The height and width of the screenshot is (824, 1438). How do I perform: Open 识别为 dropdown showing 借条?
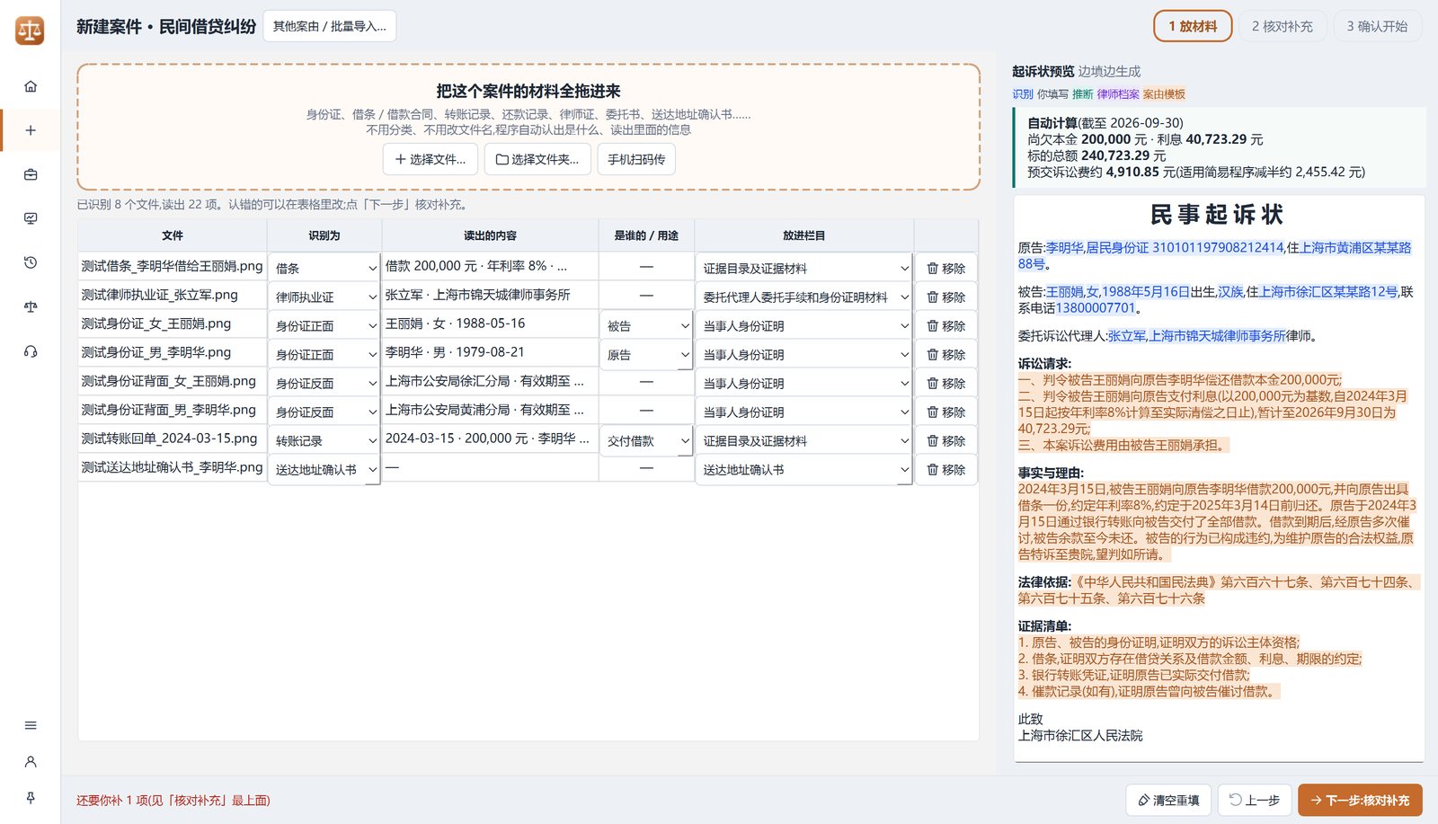324,268
